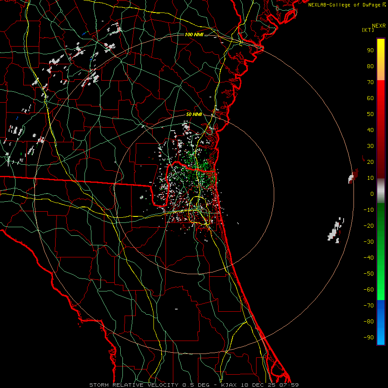The height and width of the screenshot is (388, 388).
Task: Click the [KT] units label
Action: pos(368,30)
